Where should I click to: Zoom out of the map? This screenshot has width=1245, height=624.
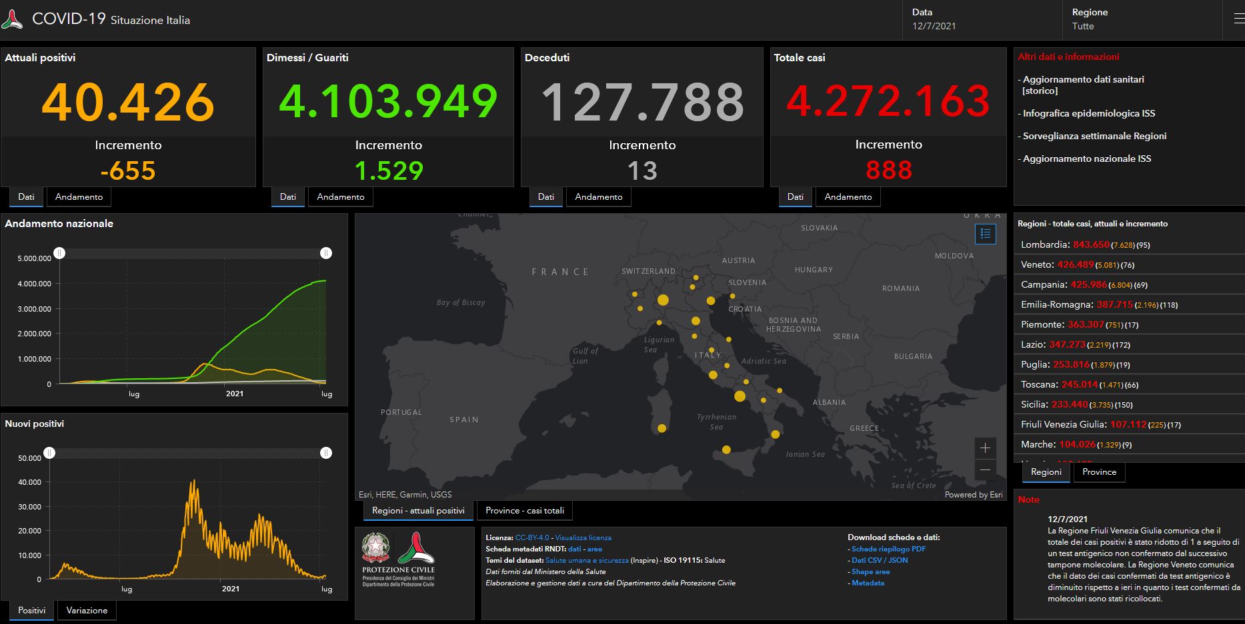pyautogui.click(x=985, y=470)
